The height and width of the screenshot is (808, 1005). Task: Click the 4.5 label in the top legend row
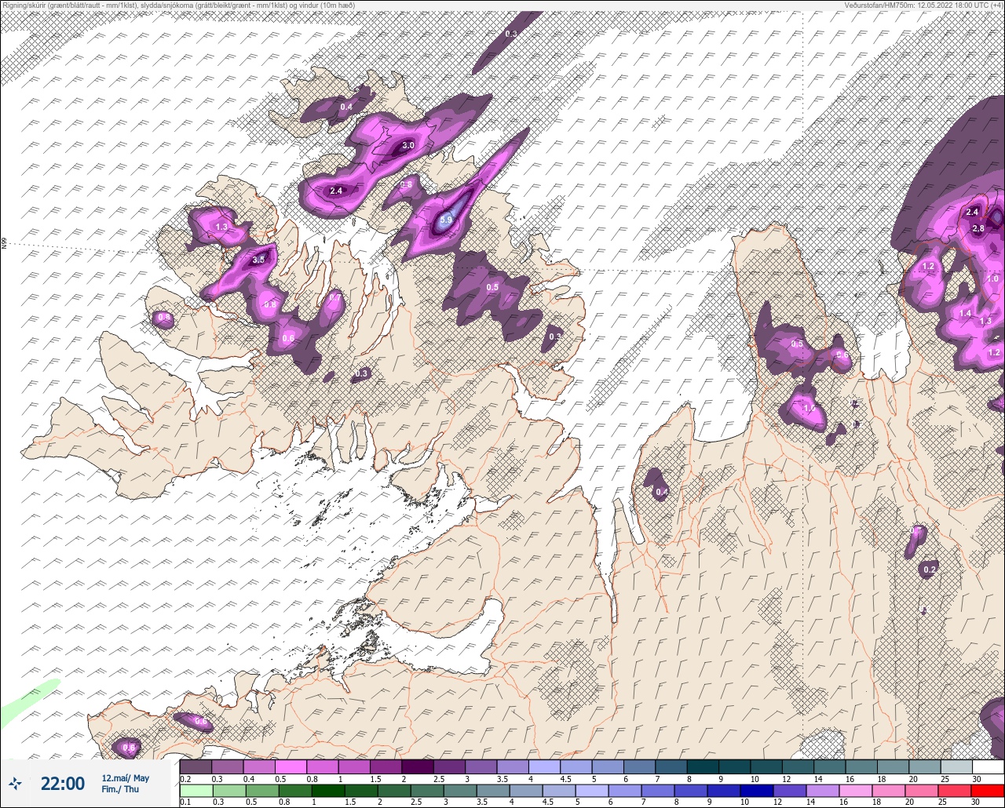point(566,779)
